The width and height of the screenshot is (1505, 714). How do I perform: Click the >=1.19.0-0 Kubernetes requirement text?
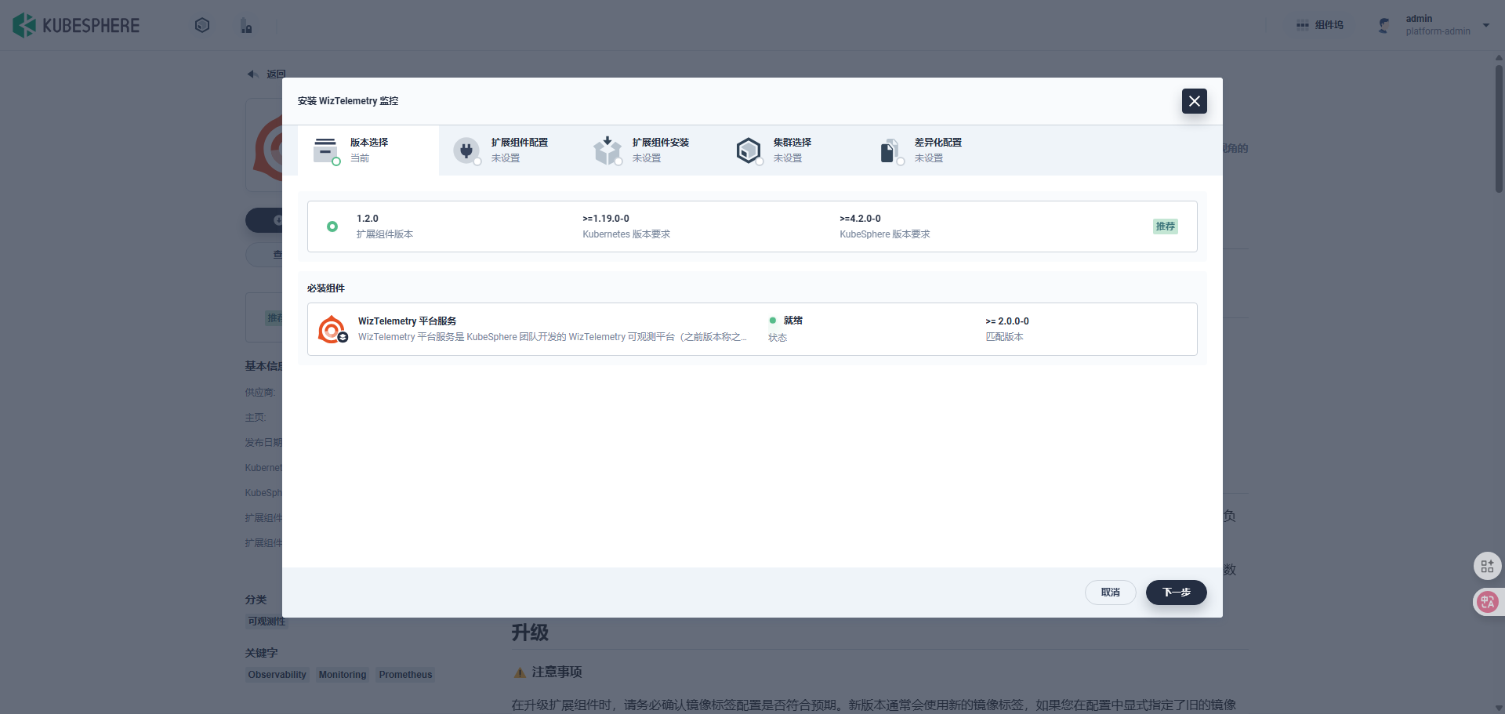pos(606,219)
